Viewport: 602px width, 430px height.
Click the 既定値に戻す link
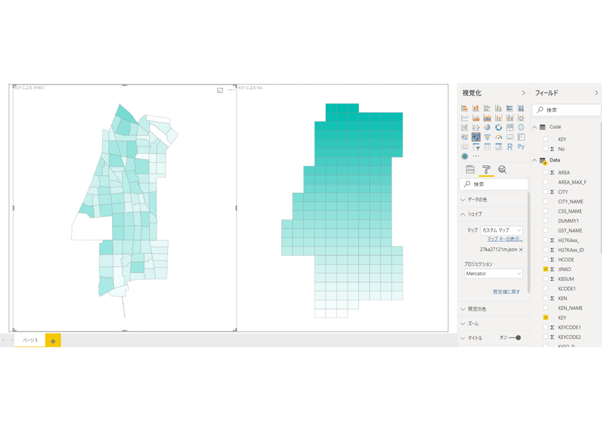pos(506,292)
